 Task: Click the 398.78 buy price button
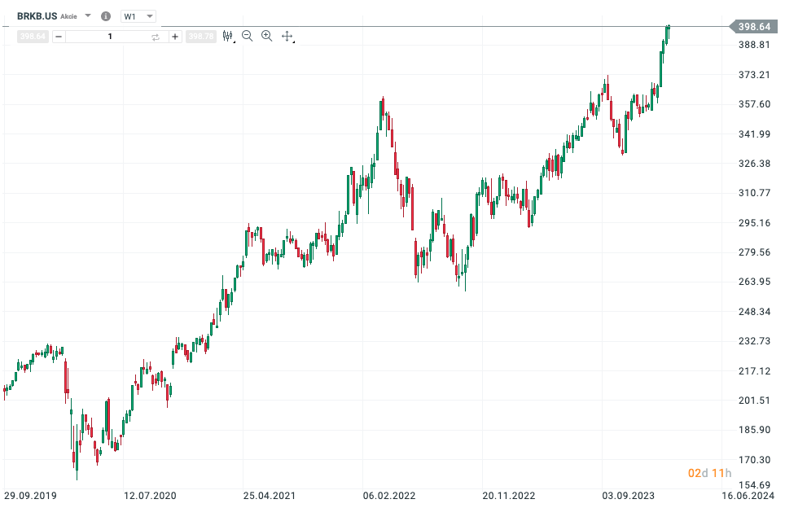[x=201, y=37]
